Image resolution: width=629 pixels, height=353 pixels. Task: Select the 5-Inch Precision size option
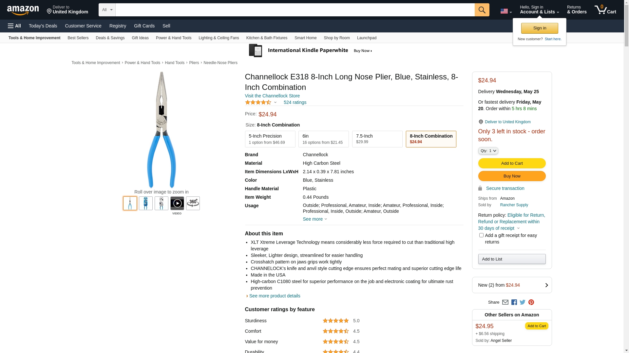pyautogui.click(x=270, y=139)
